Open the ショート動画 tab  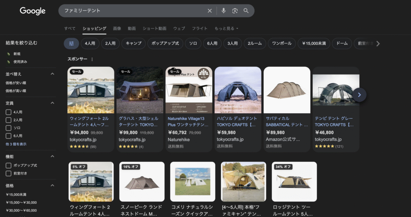coord(155,28)
